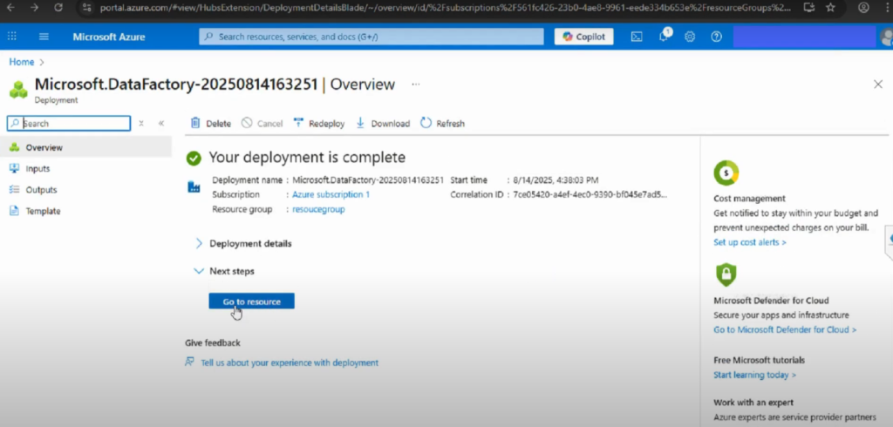
Task: Click the Correlation ID value
Action: tap(590, 194)
